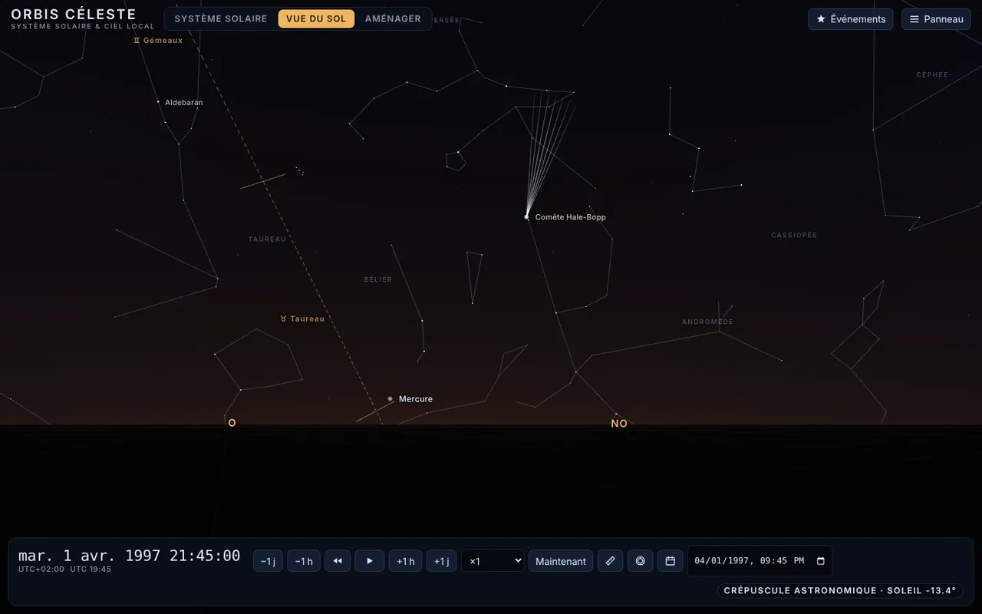Select the Mercure planet marker
The image size is (982, 614).
tap(390, 398)
